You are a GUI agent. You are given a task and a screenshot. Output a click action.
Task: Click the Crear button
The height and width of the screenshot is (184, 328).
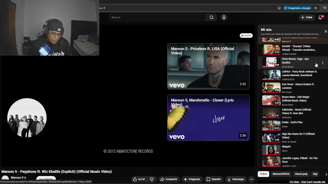pyautogui.click(x=307, y=17)
